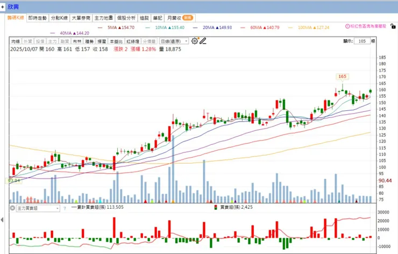Image resolution: width=398 pixels, height=254 pixels.
Task: Switch to the 追蹤 tab
Action: pos(145,18)
